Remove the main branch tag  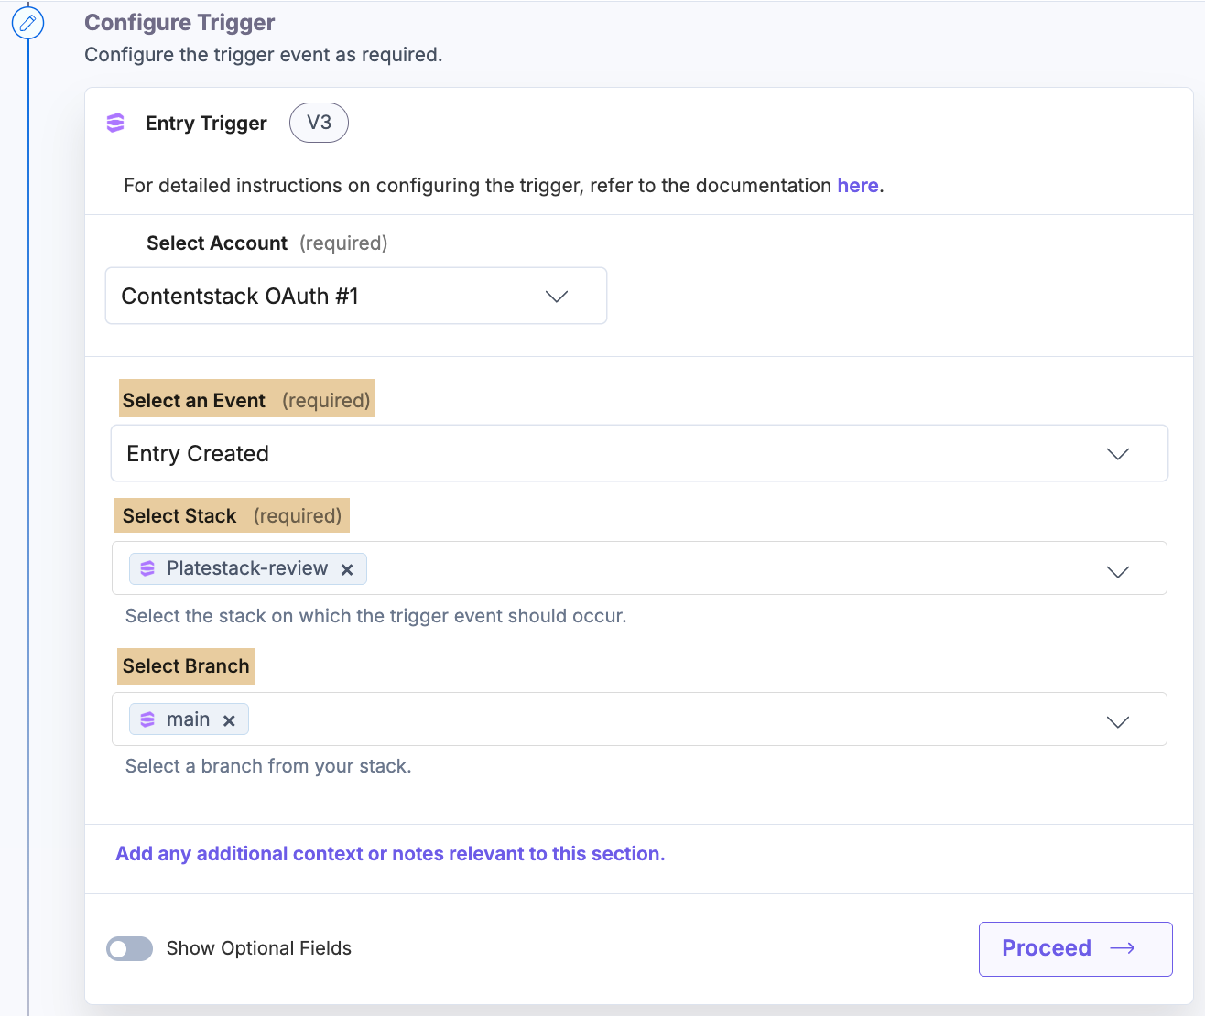229,720
